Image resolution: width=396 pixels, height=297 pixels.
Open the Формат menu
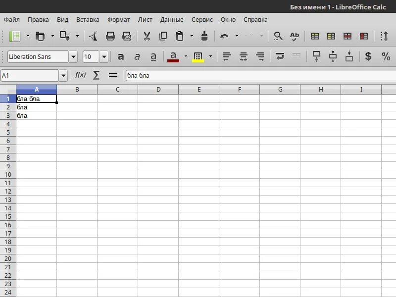118,20
